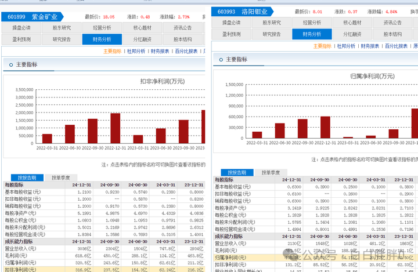
Task: Open 核心题材 tab in 洛阳钼业 panel
Action: pyautogui.click(x=352, y=23)
